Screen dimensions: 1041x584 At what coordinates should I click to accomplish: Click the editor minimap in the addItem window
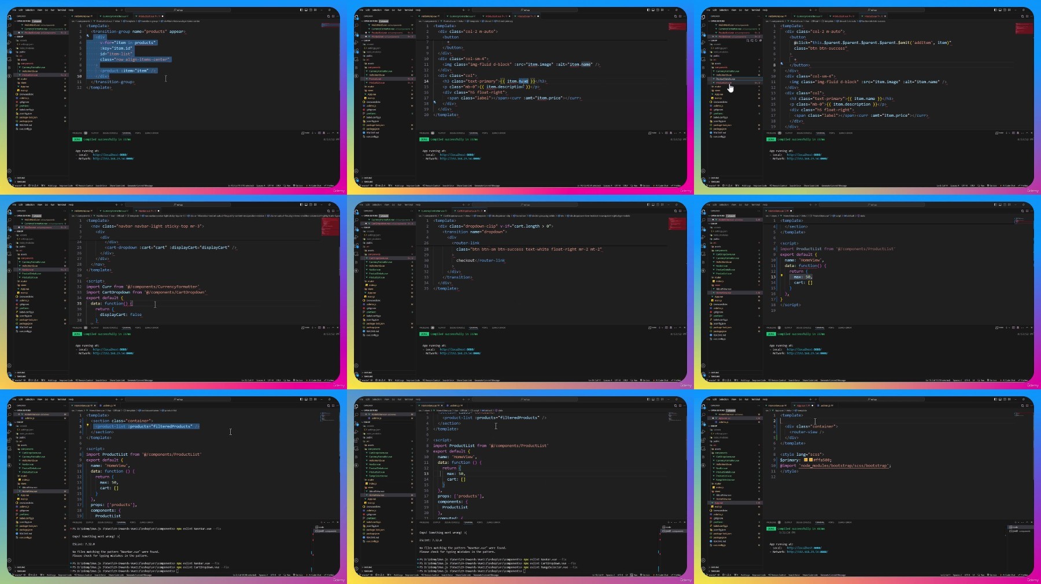(x=1024, y=28)
